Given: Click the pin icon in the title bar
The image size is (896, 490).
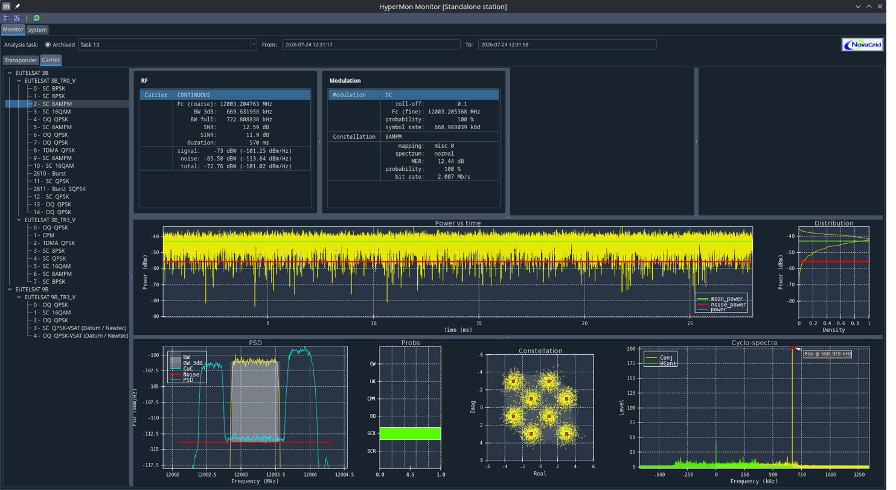Looking at the screenshot, I should click(18, 6).
